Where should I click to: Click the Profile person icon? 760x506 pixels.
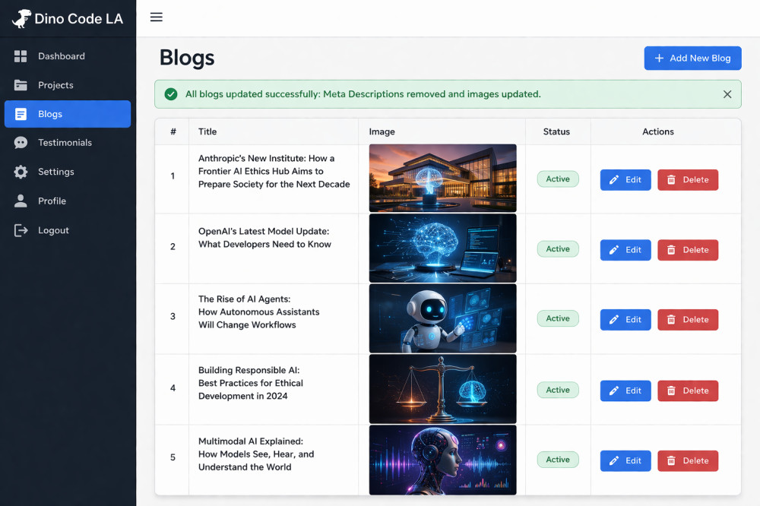21,201
